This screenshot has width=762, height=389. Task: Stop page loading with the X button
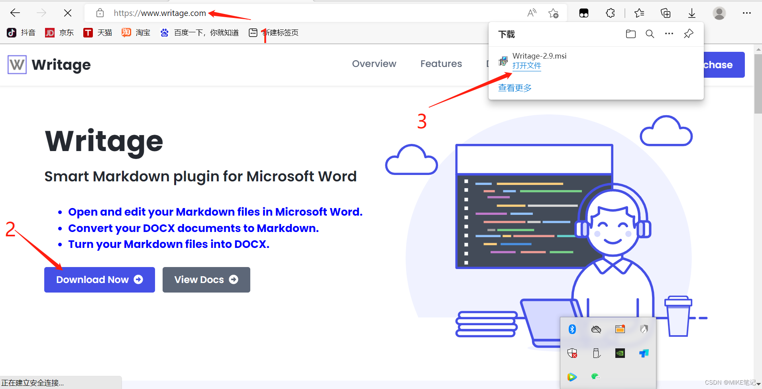point(68,13)
